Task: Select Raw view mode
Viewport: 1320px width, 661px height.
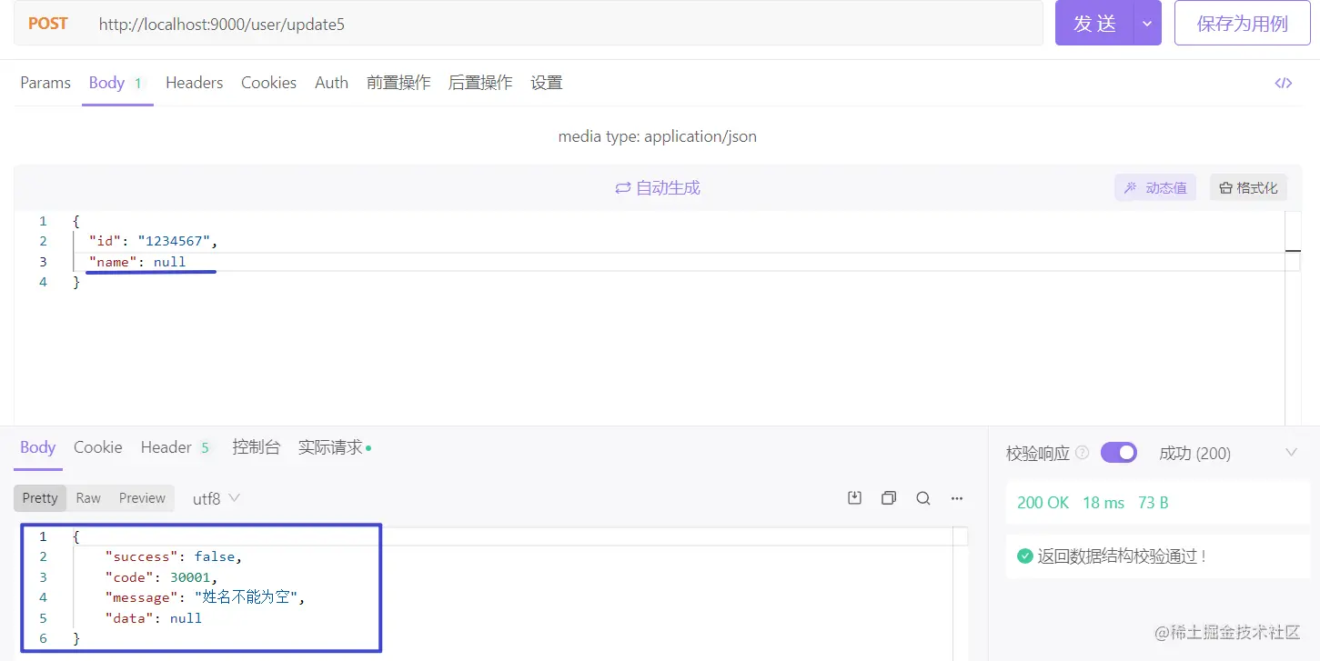Action: click(x=88, y=498)
